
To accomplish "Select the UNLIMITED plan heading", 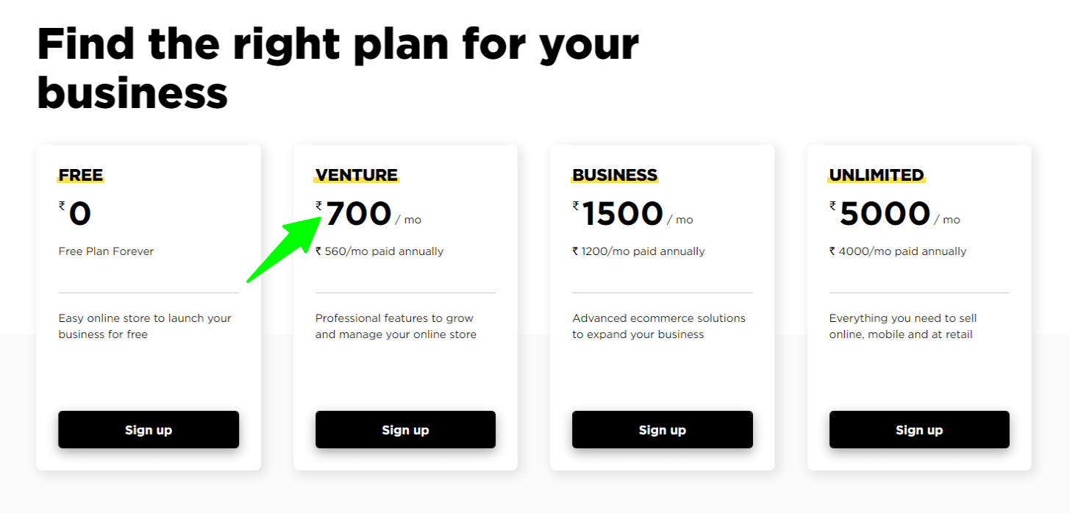I will [877, 175].
